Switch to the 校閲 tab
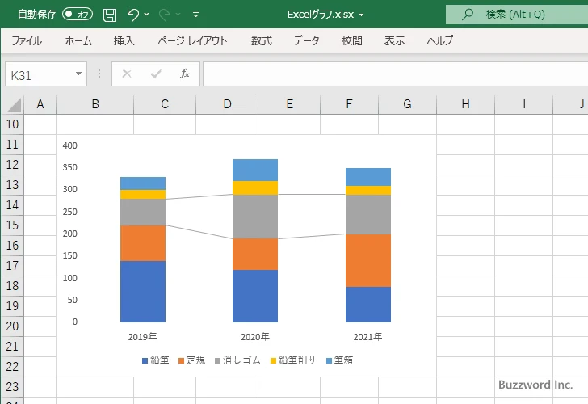Screen dimensions: 588x404 coord(352,40)
